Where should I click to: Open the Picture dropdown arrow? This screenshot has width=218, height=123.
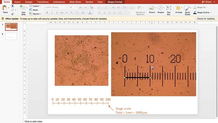[x=155, y=8]
